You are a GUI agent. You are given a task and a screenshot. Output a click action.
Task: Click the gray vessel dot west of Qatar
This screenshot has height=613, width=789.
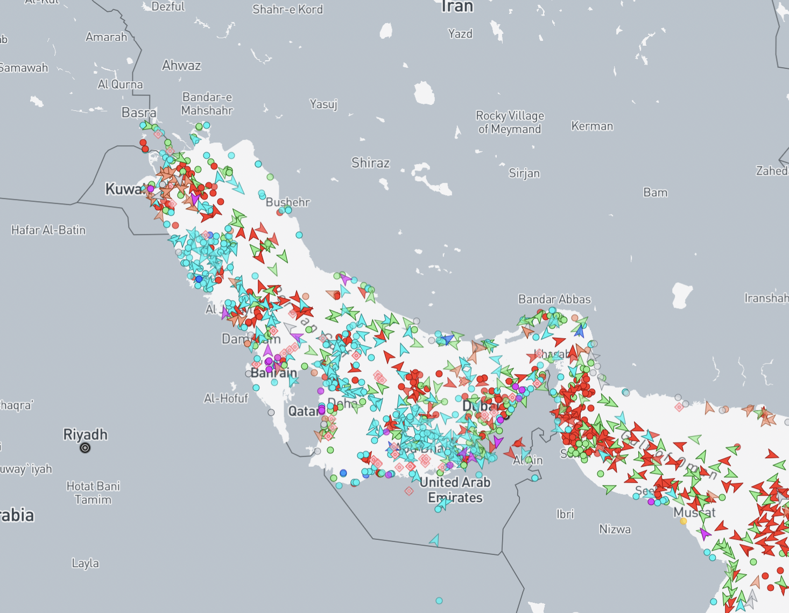pyautogui.click(x=271, y=412)
